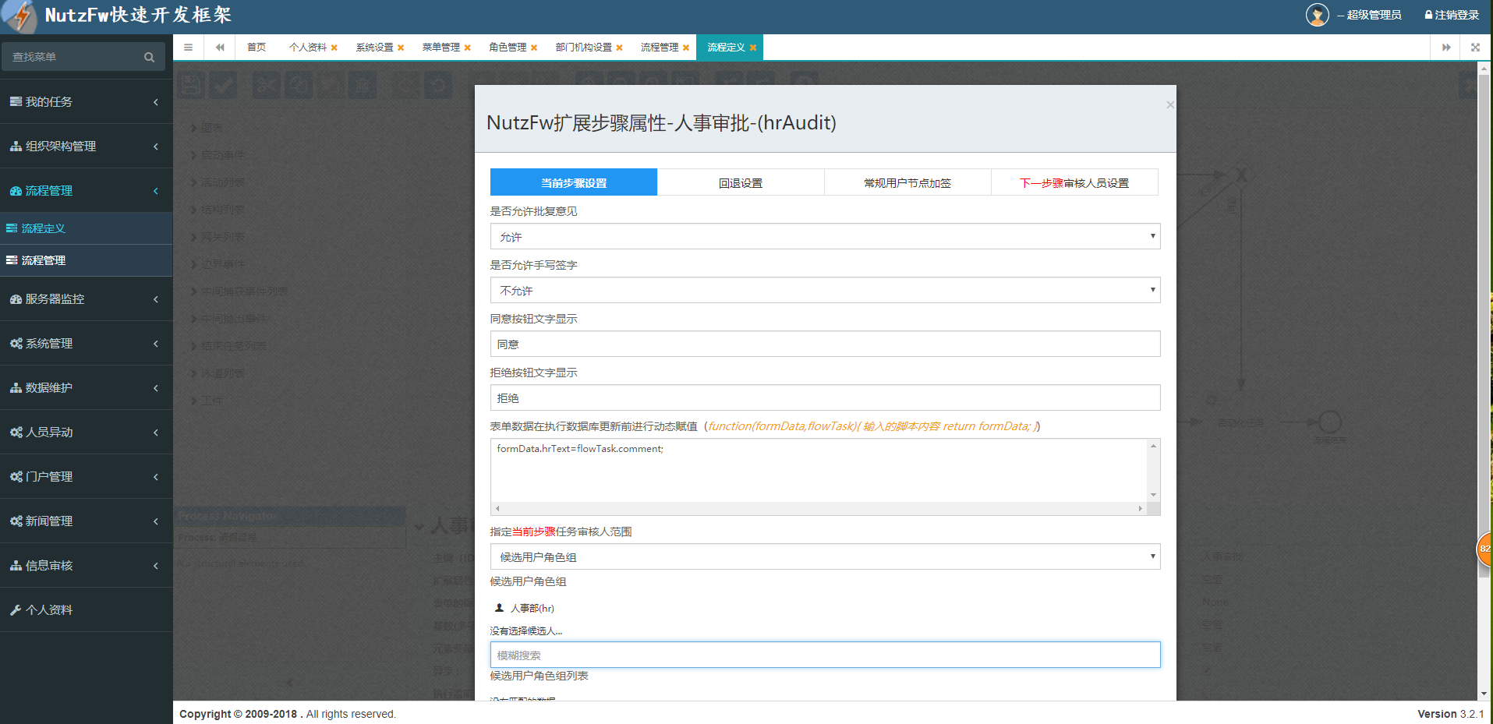Click the fullscreen expand icon
Viewport: 1493px width, 724px height.
[1475, 48]
